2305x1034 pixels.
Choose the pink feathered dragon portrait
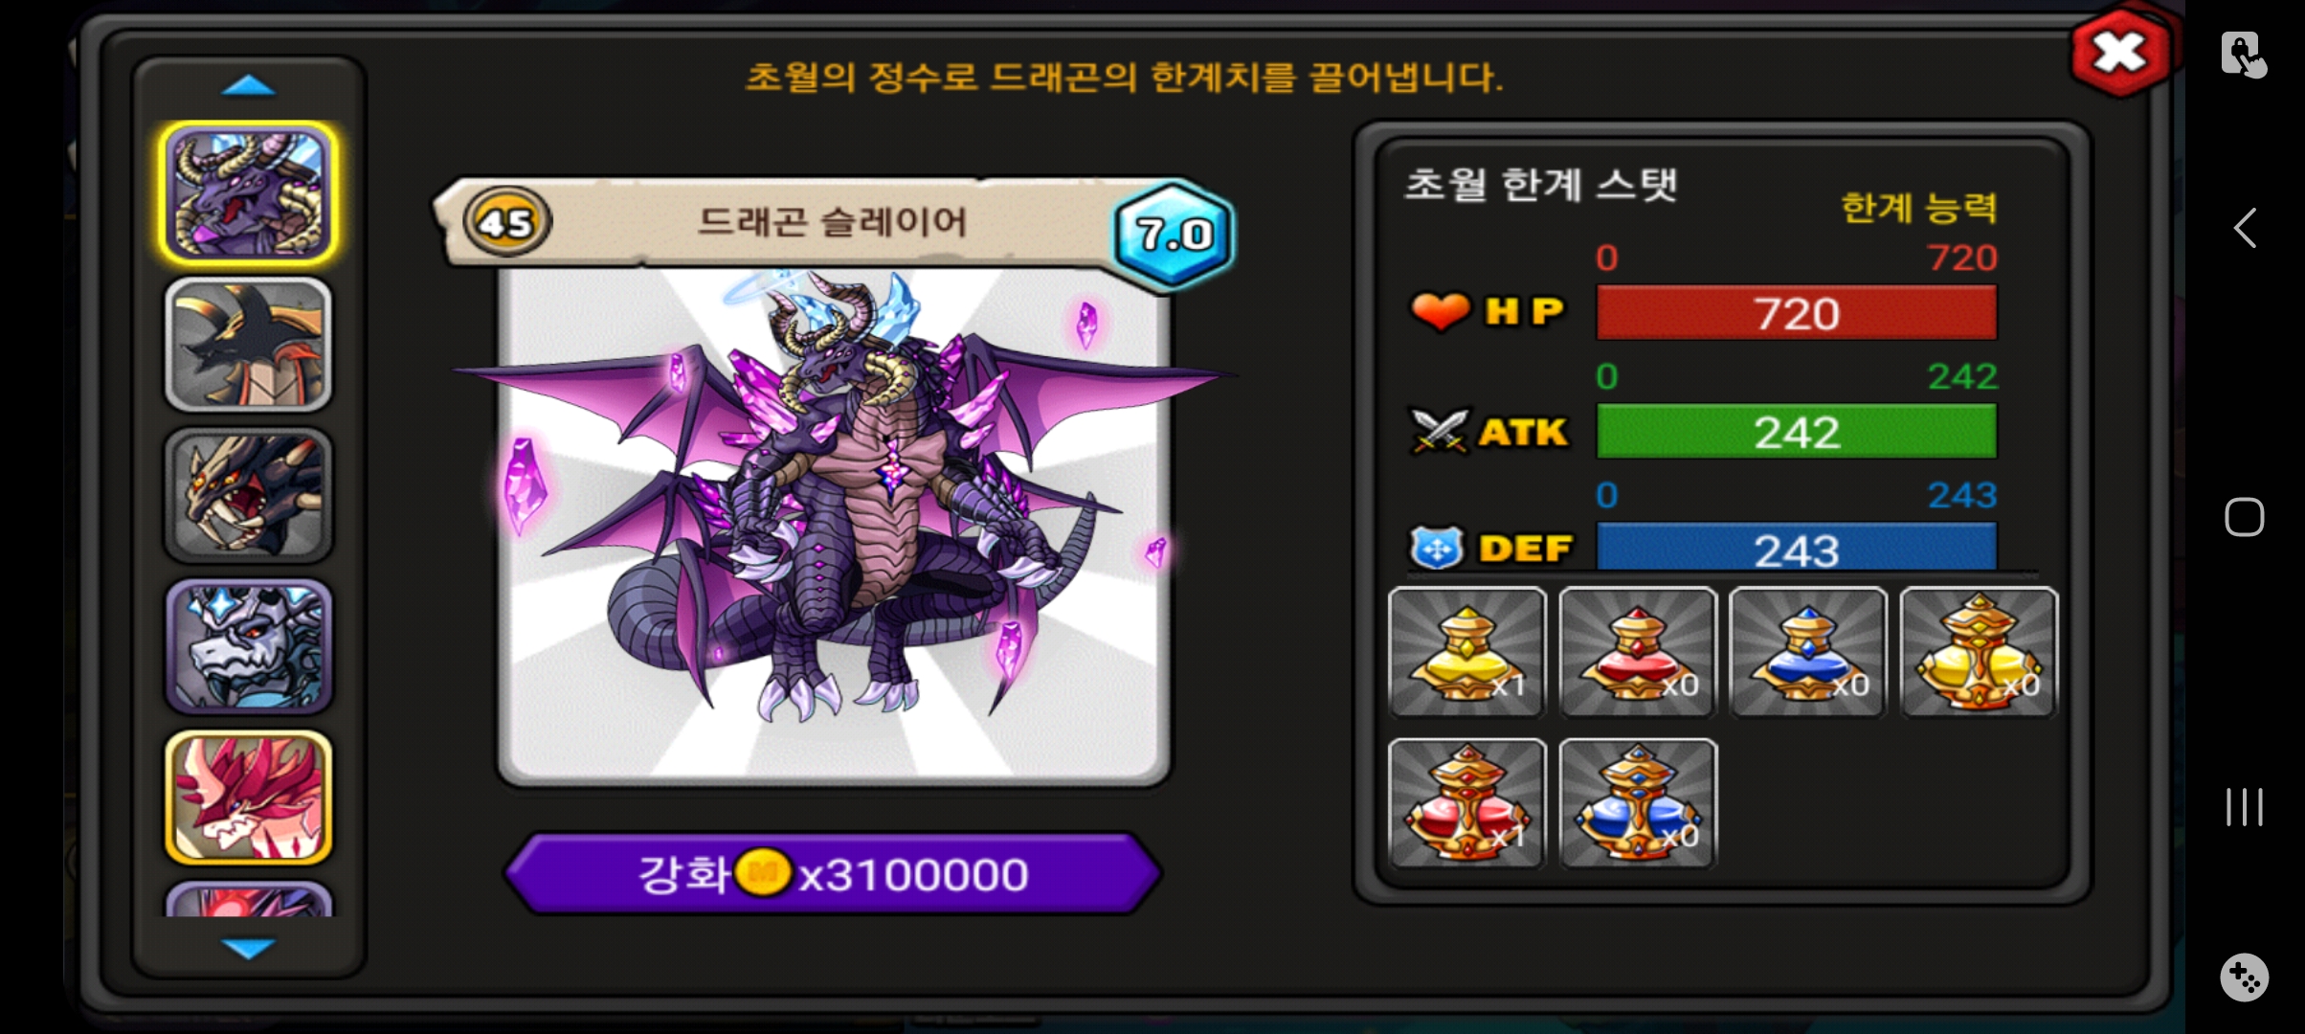pyautogui.click(x=249, y=798)
